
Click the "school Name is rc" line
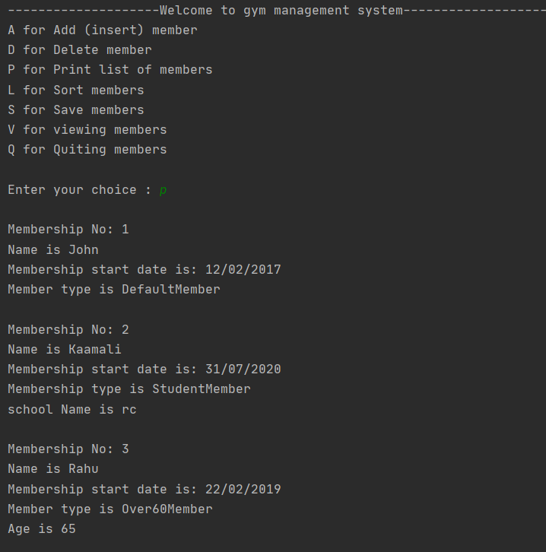tap(72, 410)
